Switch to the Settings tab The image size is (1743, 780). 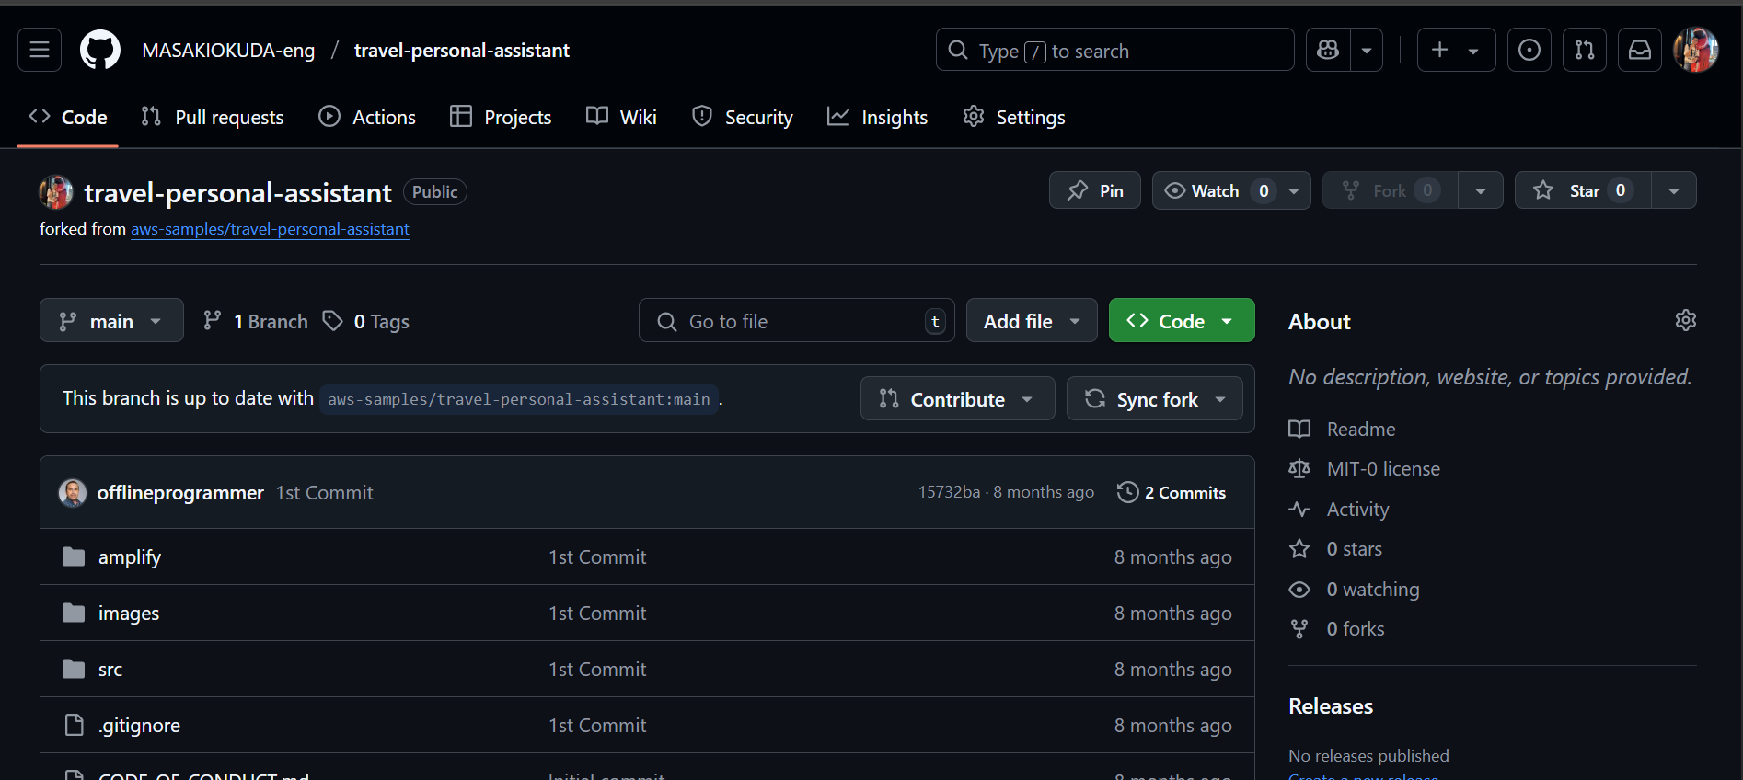(x=1014, y=117)
